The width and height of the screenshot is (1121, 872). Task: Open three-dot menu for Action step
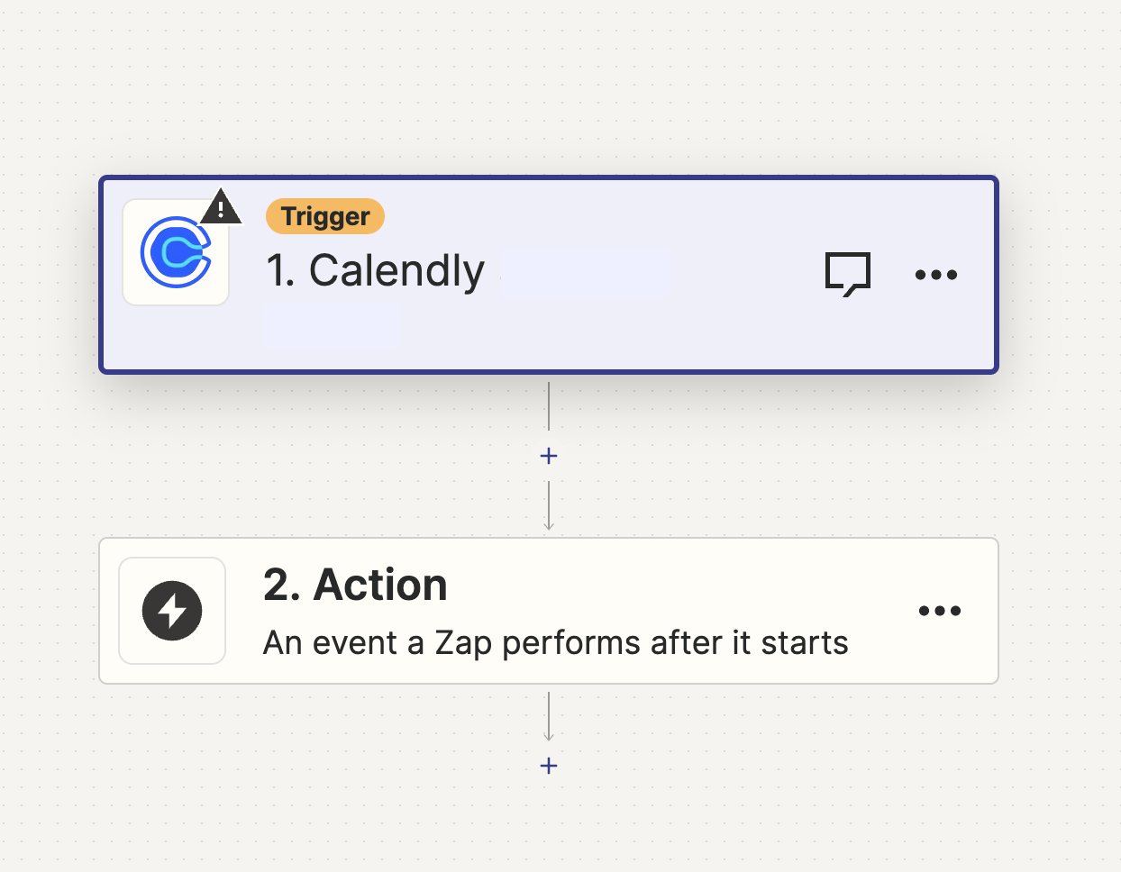(940, 611)
